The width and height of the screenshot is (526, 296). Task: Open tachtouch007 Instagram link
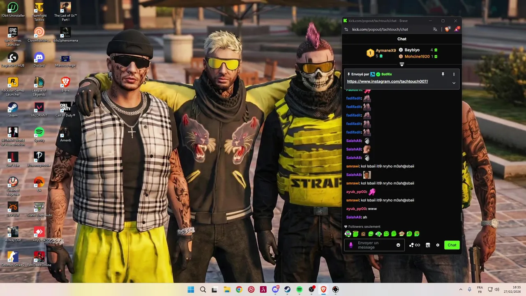[x=388, y=81]
